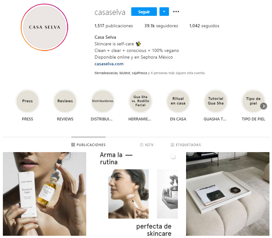The image size is (272, 238).
Task: Open Gua Sha vs. Rodillo Facial highlight
Action: click(140, 101)
